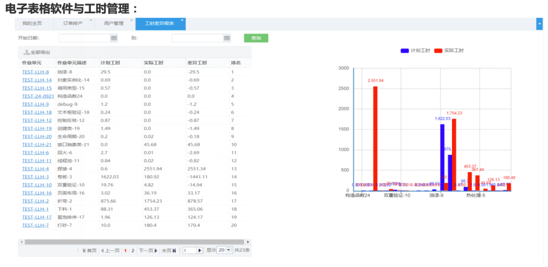
Task: Sort by 排名 column header
Action: click(235, 63)
